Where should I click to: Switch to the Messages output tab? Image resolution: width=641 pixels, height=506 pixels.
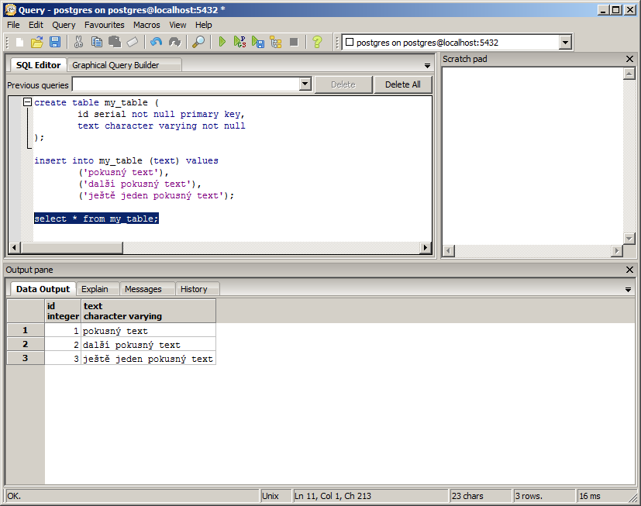click(x=143, y=289)
